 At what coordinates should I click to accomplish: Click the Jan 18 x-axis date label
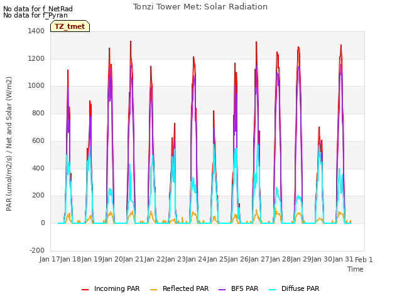(x=71, y=259)
